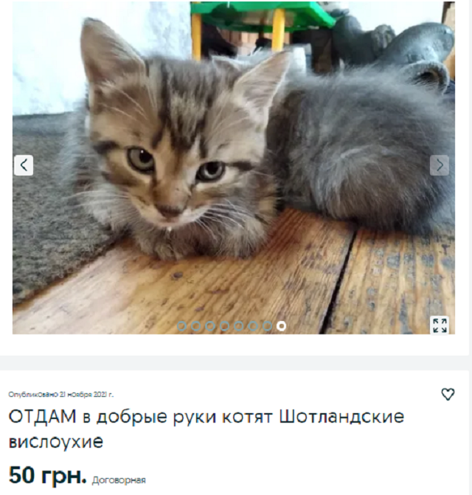Choose the fifth gallery pagination dot
Screen dimensions: 472x495
pos(238,326)
